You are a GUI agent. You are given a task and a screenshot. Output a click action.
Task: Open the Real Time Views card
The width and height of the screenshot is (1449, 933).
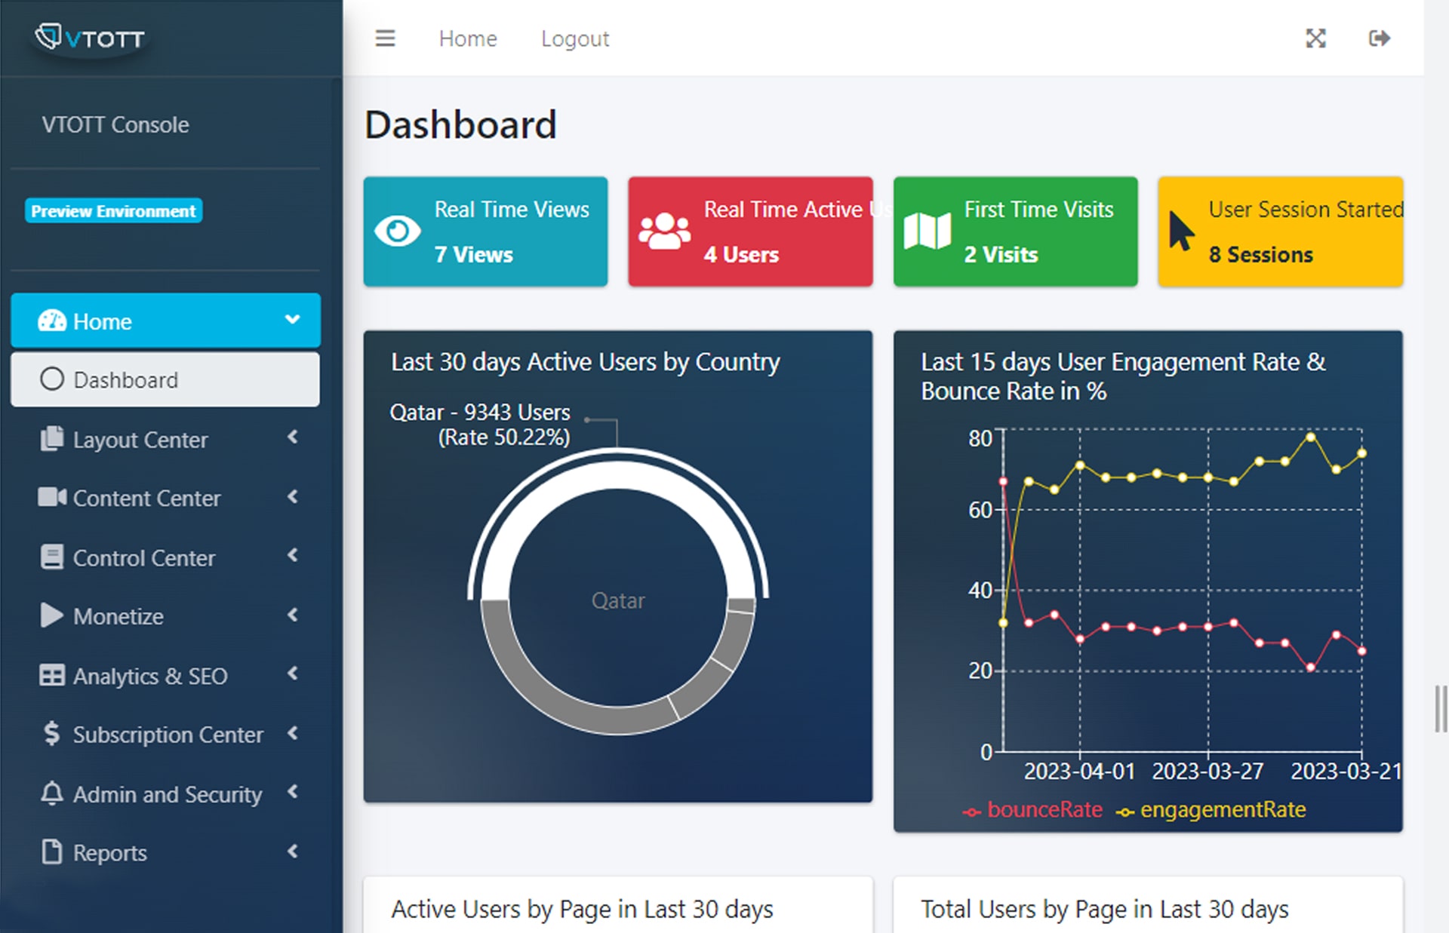[x=485, y=232]
